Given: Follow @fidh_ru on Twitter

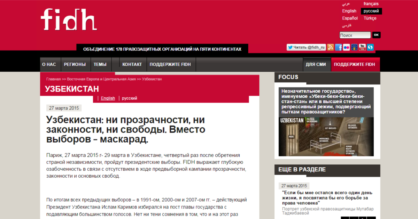Looking at the screenshot, I should (306, 47).
